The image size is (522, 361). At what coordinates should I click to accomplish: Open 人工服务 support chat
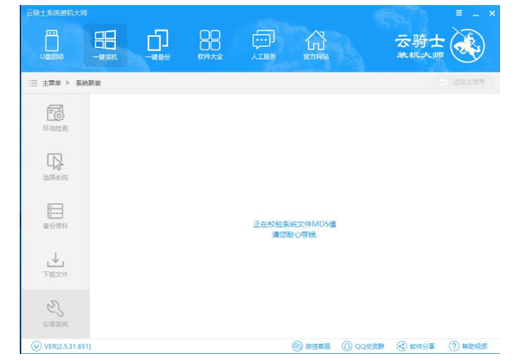point(263,45)
